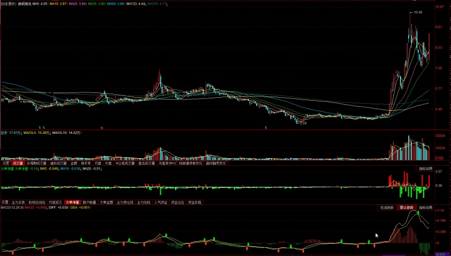Select the 大单净量 indicator tab

72,202
